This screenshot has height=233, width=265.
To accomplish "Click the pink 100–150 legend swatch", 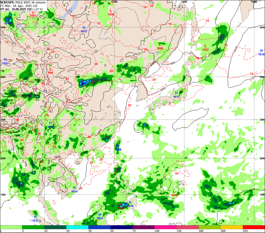I will click(x=166, y=227).
